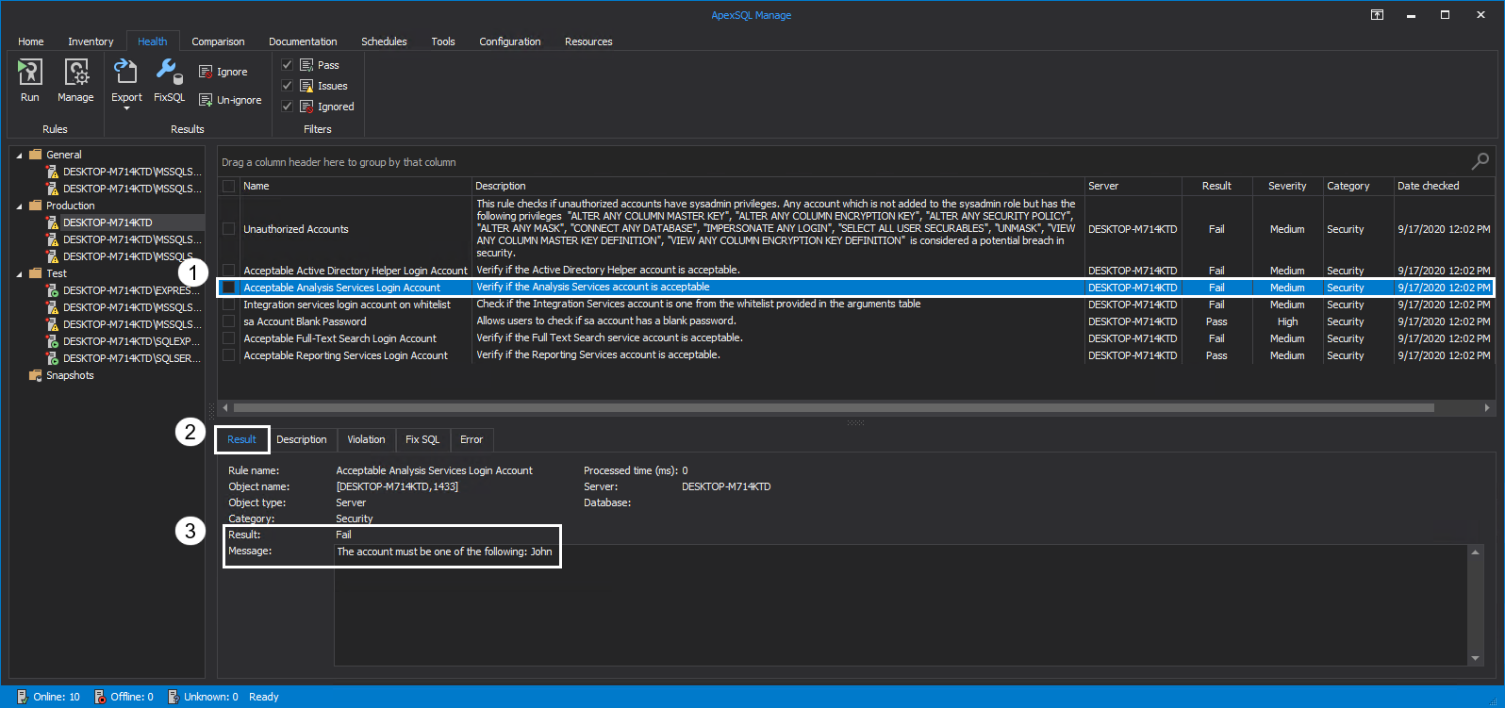Screen dimensions: 1505x708
Task: Sort by the Description column header
Action: [x=778, y=187]
